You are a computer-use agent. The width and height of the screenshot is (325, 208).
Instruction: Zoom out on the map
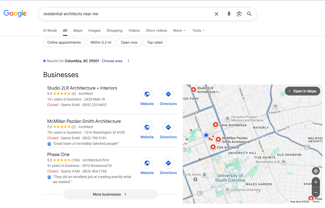pyautogui.click(x=316, y=193)
